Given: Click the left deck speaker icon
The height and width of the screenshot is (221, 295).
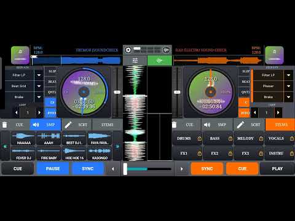Looking at the screenshot, I should tap(36, 125).
